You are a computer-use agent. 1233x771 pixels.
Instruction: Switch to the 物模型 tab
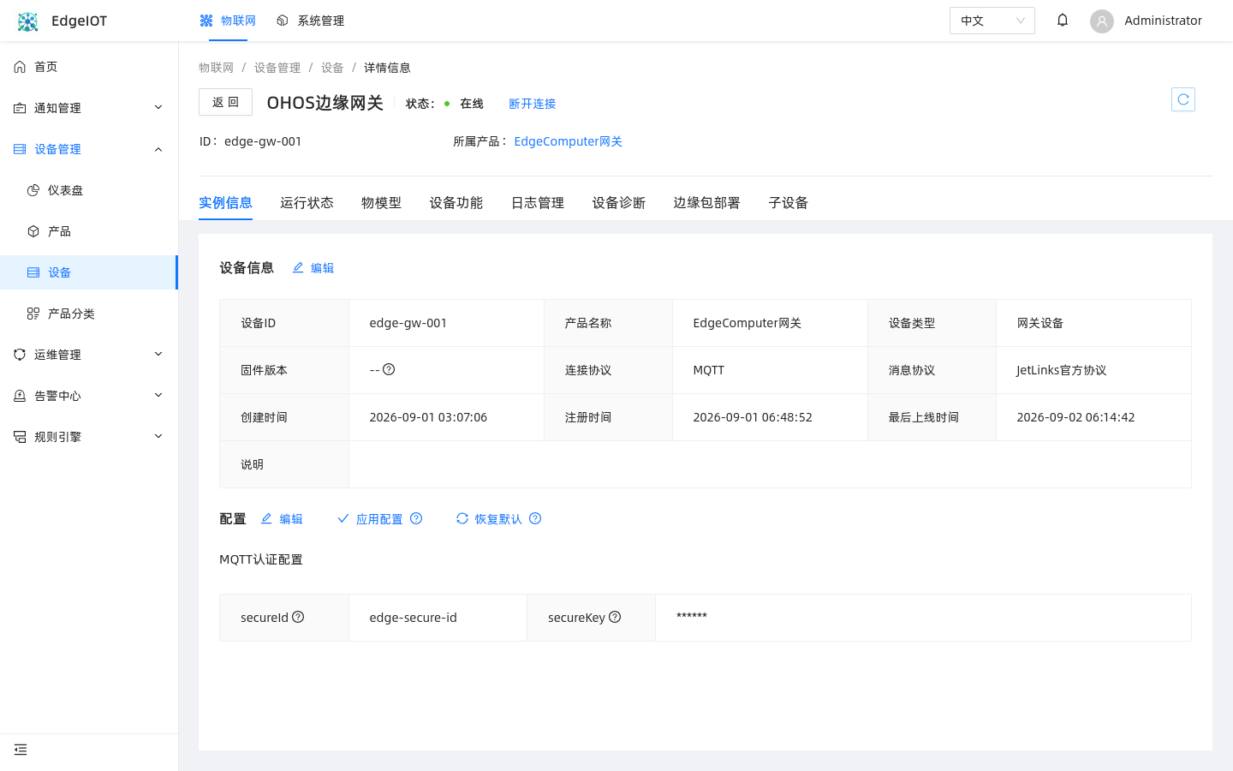381,203
